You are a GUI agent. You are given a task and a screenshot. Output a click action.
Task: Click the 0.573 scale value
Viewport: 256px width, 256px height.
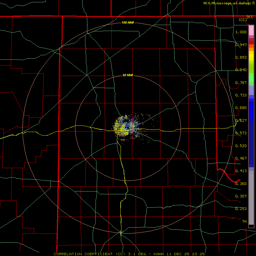(241, 133)
